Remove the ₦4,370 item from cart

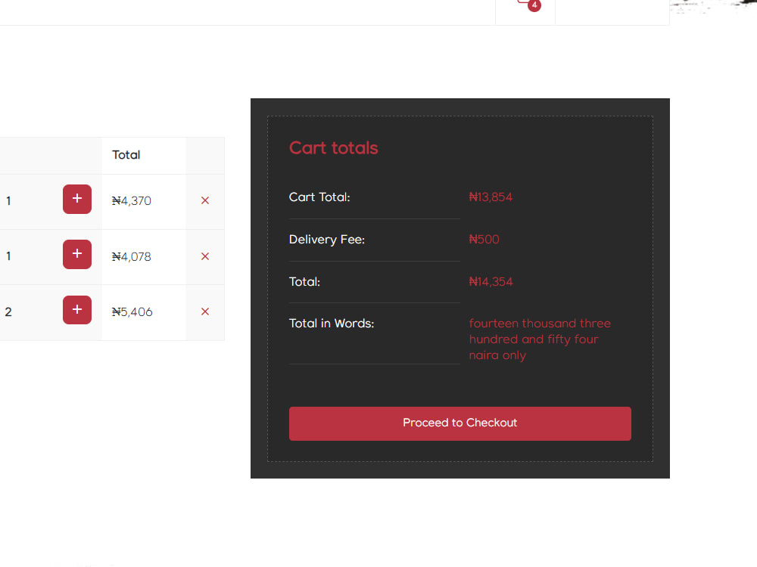click(x=205, y=200)
